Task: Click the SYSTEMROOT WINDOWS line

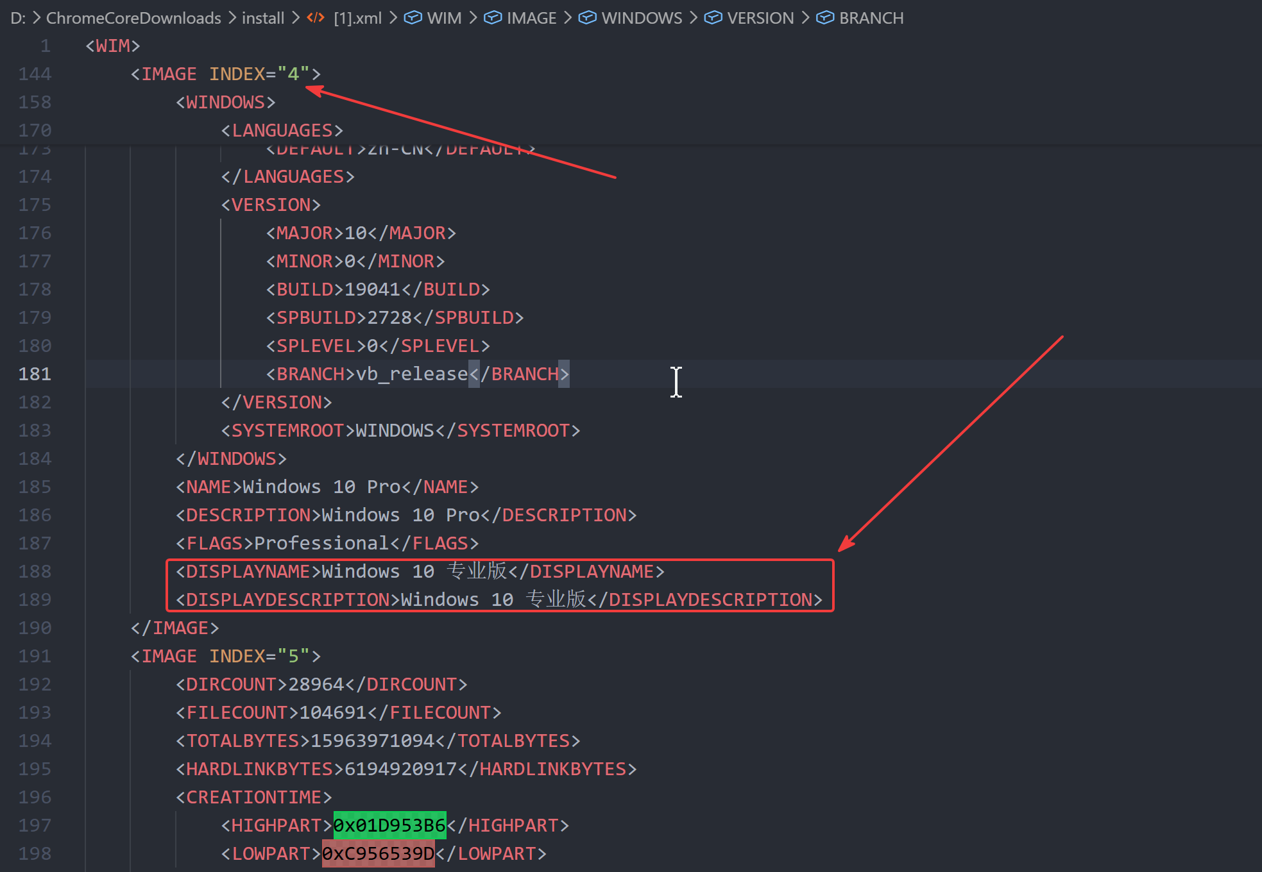Action: tap(401, 431)
